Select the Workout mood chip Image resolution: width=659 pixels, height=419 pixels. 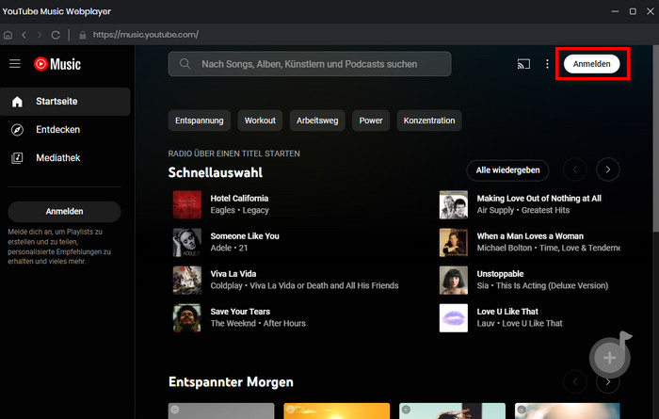(260, 121)
